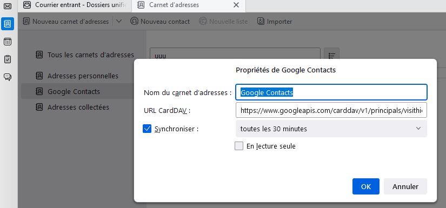The height and width of the screenshot is (208, 446).
Task: Enable the En lecture seule checkbox
Action: (x=239, y=146)
